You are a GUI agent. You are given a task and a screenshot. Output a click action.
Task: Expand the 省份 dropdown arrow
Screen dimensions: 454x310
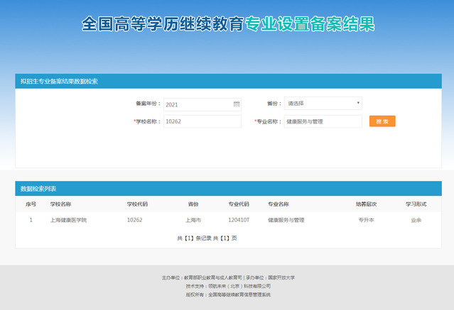(357, 103)
